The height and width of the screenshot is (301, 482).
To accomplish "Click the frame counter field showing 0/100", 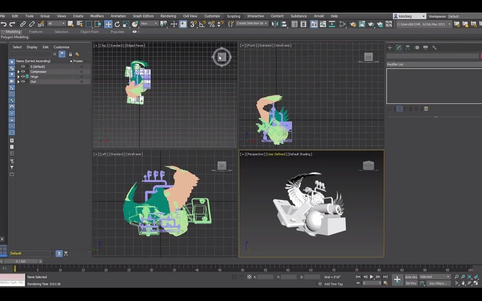I will 20,261.
